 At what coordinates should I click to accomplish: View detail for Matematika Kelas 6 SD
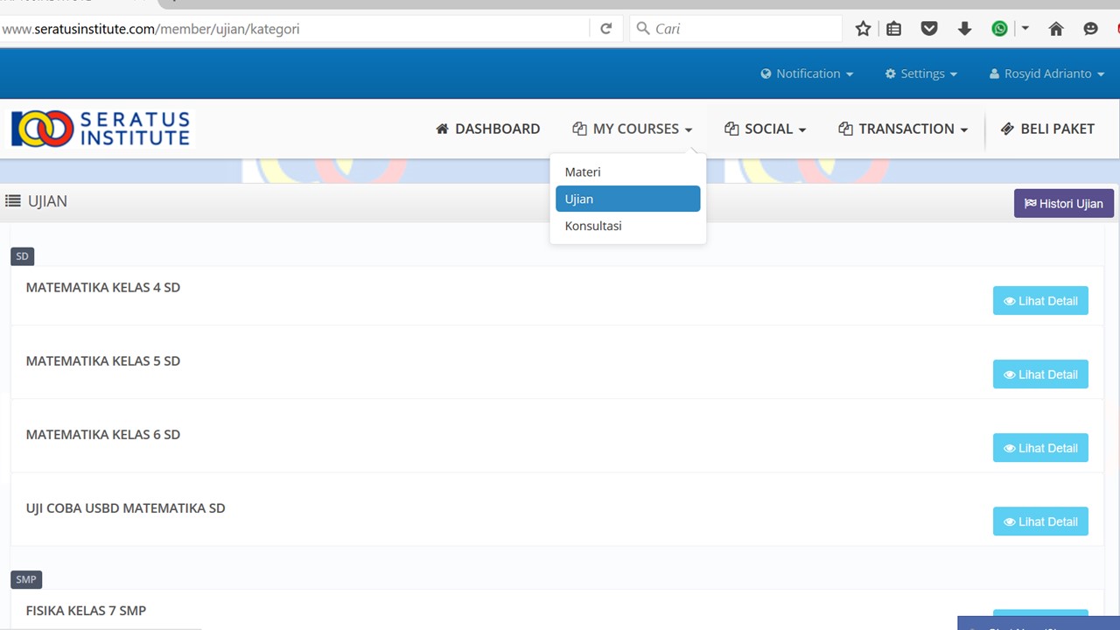pos(1040,448)
